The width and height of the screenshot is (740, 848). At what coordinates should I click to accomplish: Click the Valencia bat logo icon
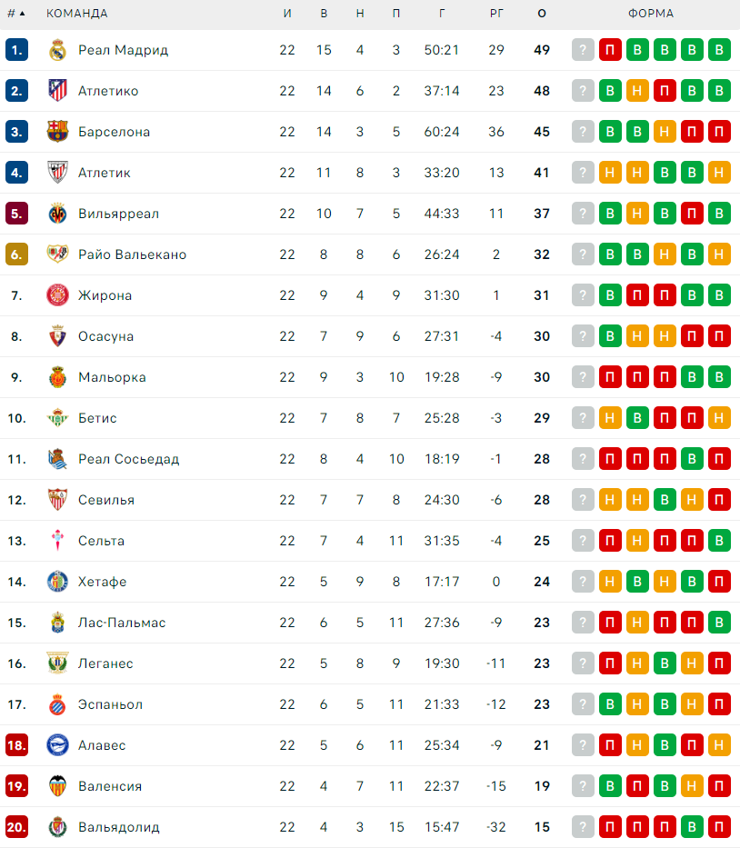tap(57, 786)
